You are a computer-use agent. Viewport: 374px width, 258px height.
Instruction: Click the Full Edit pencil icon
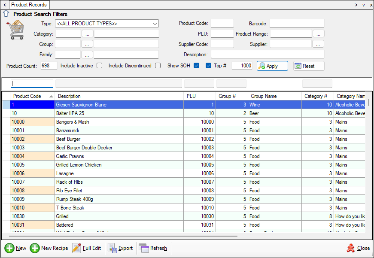pos(76,248)
